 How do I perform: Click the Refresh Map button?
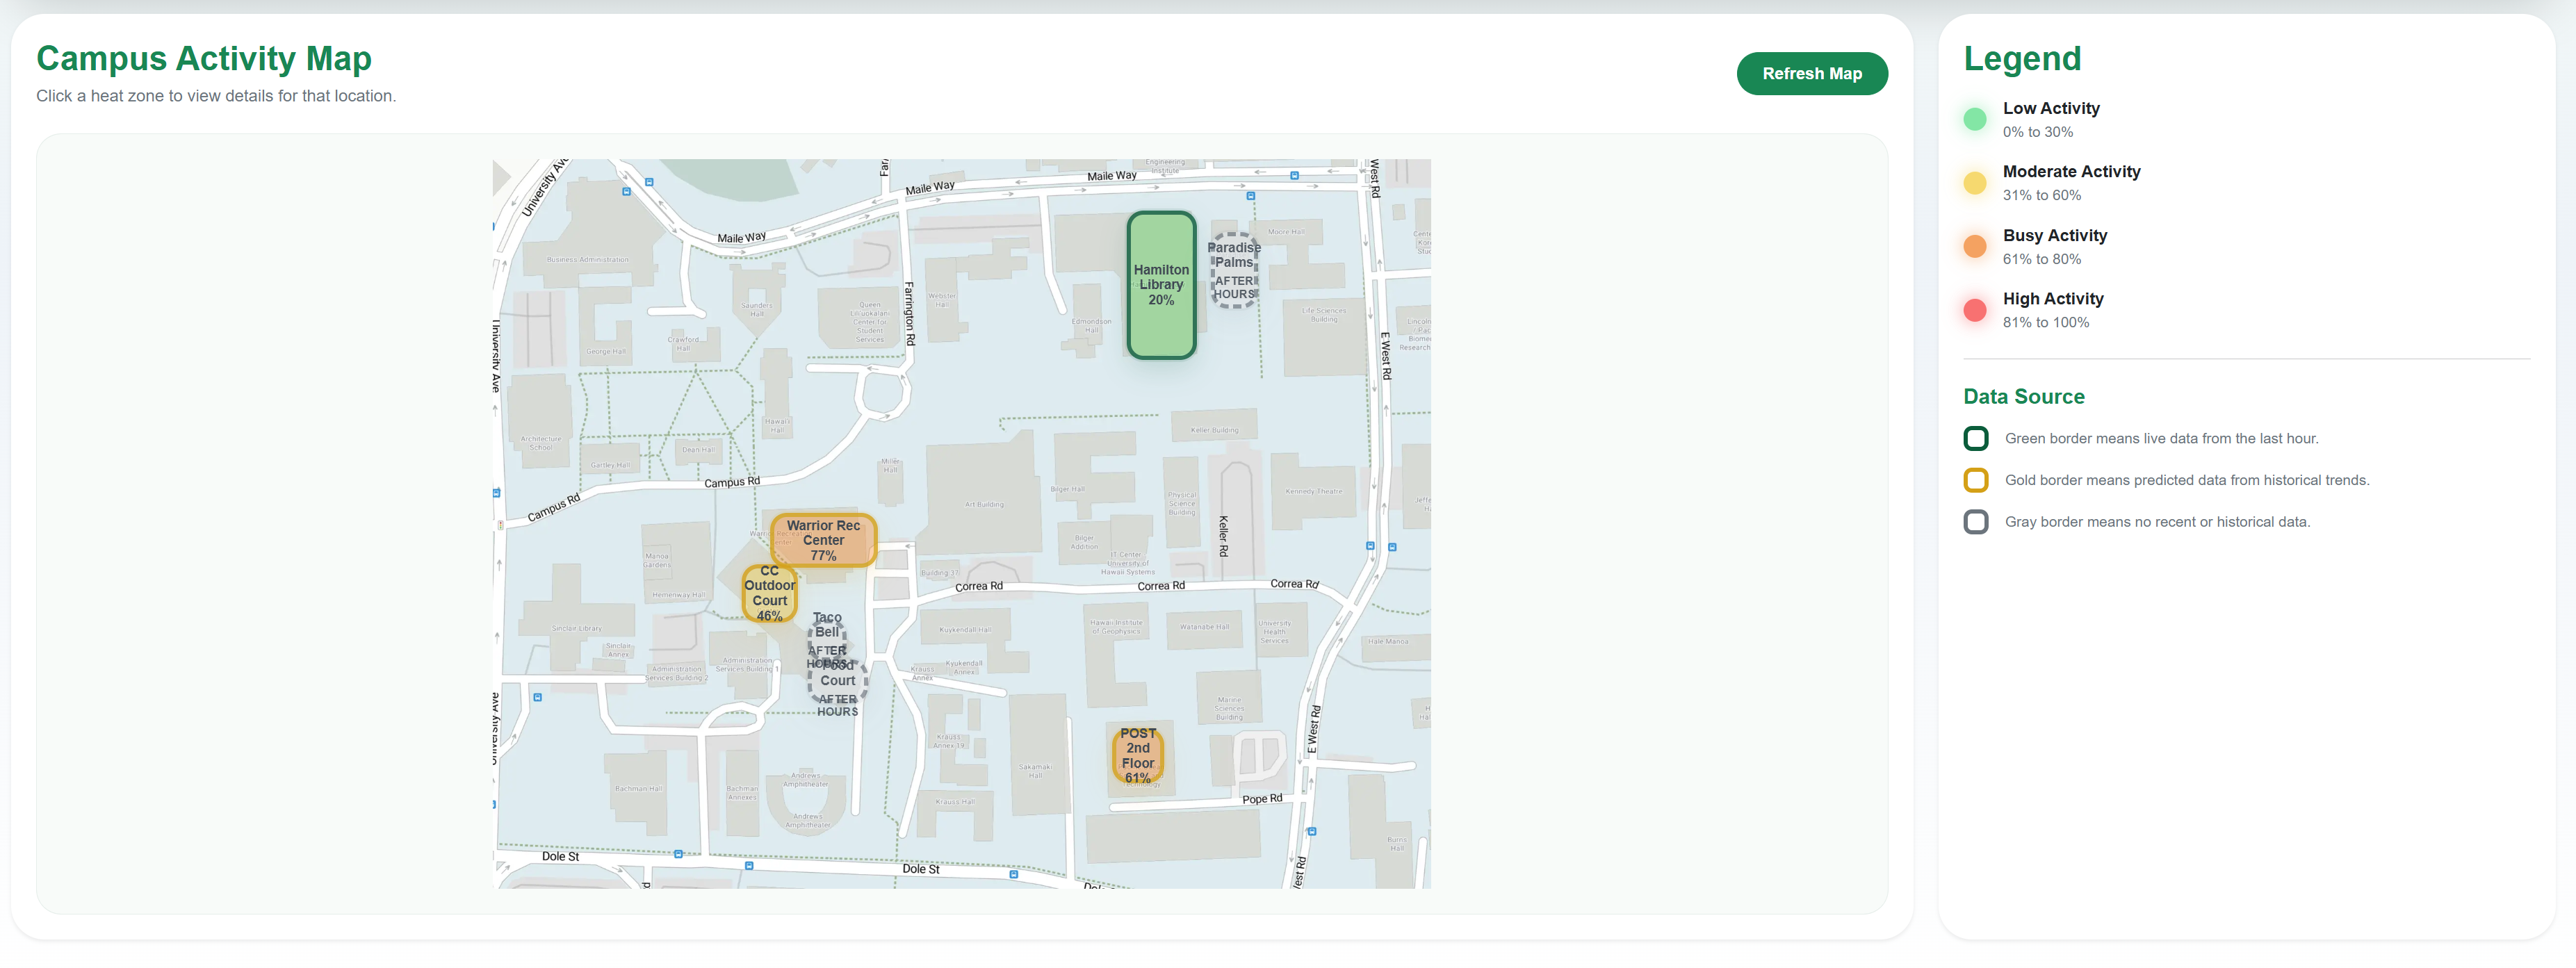(x=1811, y=74)
